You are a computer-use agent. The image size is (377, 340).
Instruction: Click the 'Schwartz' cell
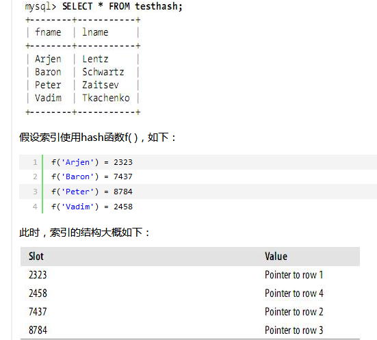(103, 72)
